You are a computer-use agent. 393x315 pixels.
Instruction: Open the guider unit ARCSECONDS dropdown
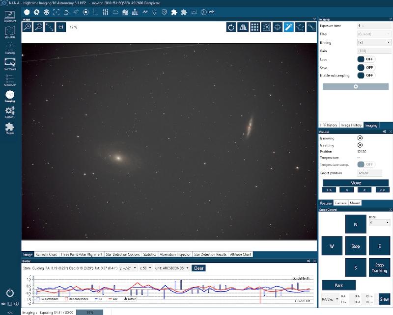click(171, 268)
